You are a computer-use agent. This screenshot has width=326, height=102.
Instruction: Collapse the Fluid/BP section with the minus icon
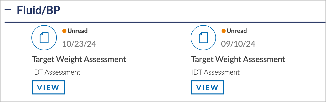tap(8, 9)
